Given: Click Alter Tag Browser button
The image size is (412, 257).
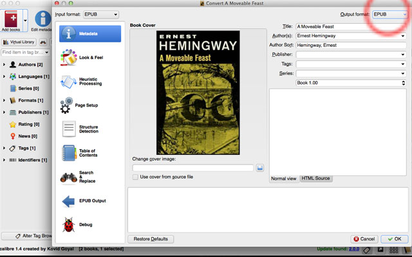Looking at the screenshot, I should coord(26,236).
